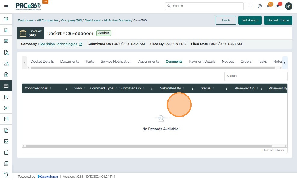Open the document compare sidebar icon

[6, 119]
